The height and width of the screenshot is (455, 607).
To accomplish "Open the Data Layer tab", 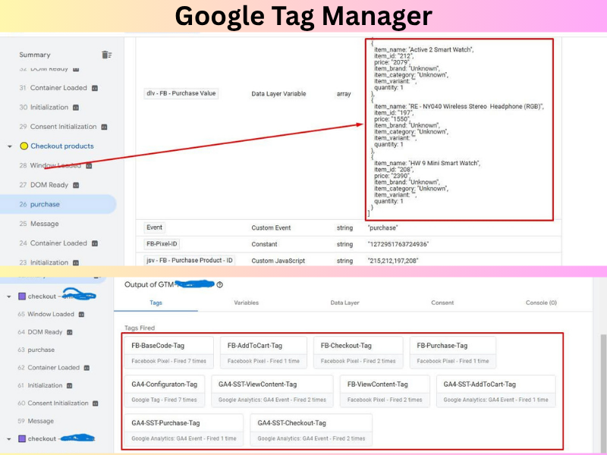I will pos(344,303).
